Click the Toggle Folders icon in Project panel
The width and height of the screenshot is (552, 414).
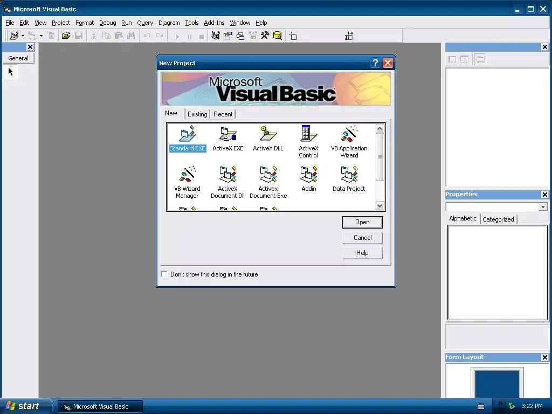click(480, 59)
